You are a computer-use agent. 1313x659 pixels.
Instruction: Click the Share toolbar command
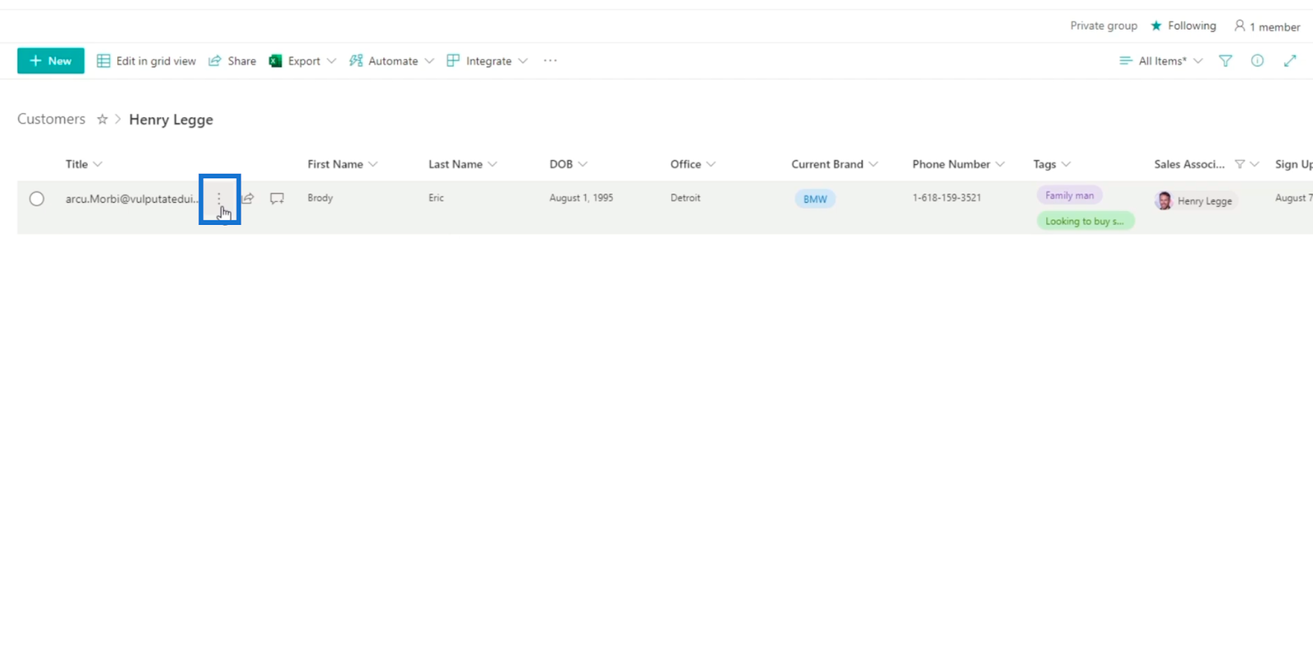[x=232, y=61]
